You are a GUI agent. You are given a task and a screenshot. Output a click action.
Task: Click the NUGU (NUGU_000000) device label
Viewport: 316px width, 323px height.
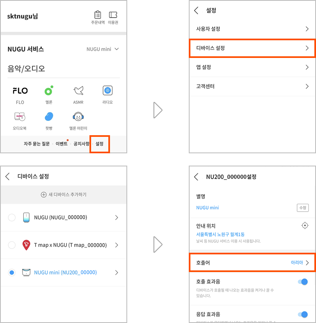point(60,217)
